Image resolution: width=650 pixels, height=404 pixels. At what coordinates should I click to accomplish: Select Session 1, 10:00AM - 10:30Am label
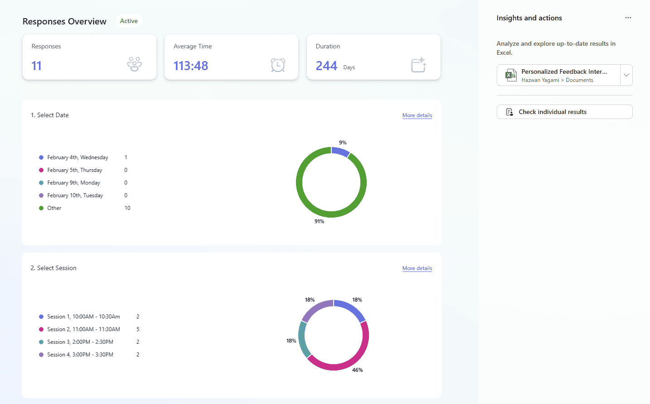[83, 317]
